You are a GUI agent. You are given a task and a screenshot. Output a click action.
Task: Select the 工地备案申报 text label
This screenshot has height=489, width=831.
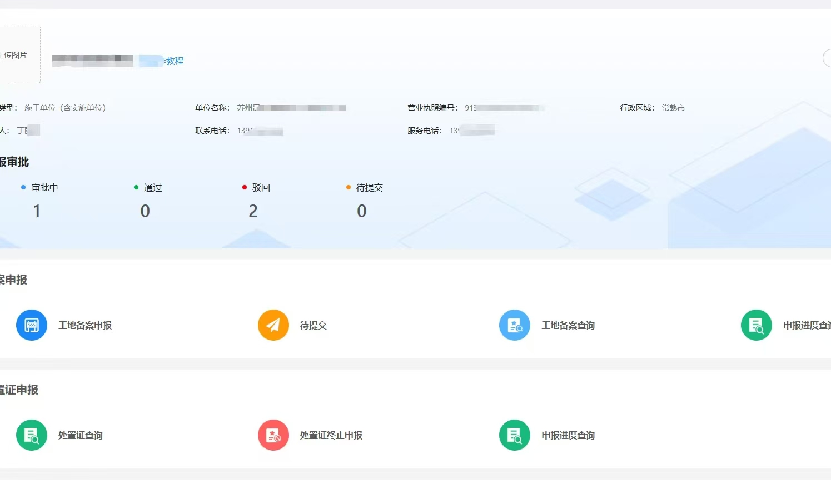click(85, 326)
